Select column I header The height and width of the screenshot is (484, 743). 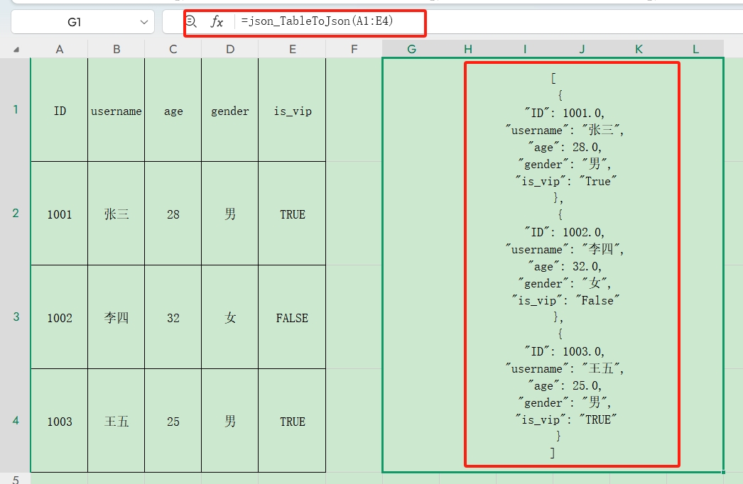click(x=524, y=49)
